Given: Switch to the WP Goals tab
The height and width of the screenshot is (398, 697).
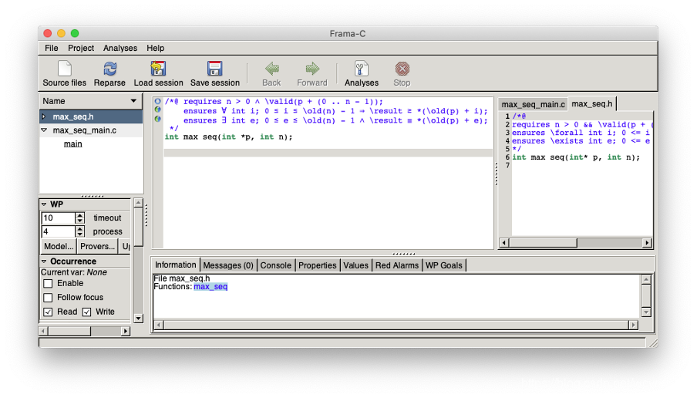Looking at the screenshot, I should (443, 265).
